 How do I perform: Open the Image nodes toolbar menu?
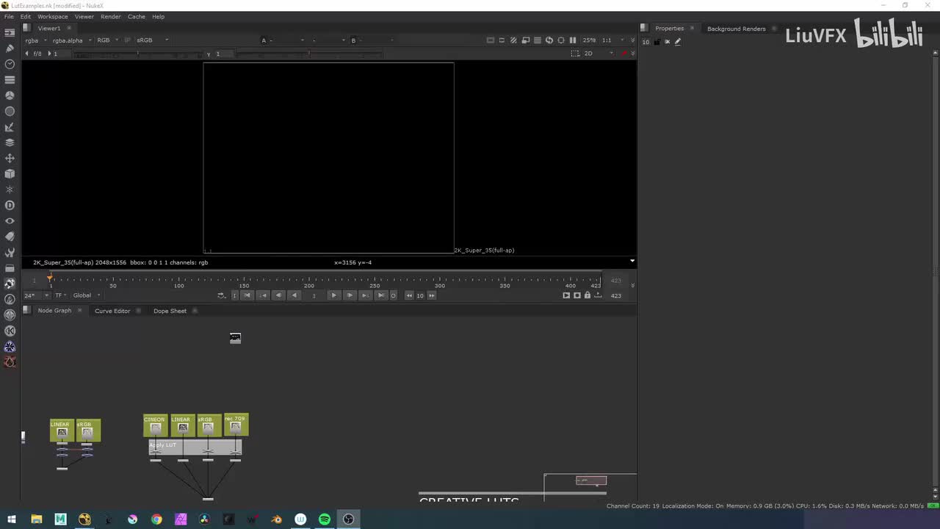(x=10, y=32)
